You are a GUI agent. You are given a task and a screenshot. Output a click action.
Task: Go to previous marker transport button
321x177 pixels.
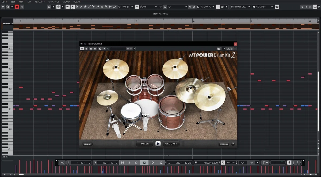122,163
